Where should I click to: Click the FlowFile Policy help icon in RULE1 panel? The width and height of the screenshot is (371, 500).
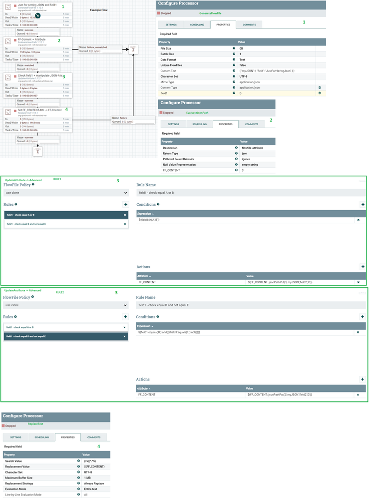pyautogui.click(x=33, y=184)
